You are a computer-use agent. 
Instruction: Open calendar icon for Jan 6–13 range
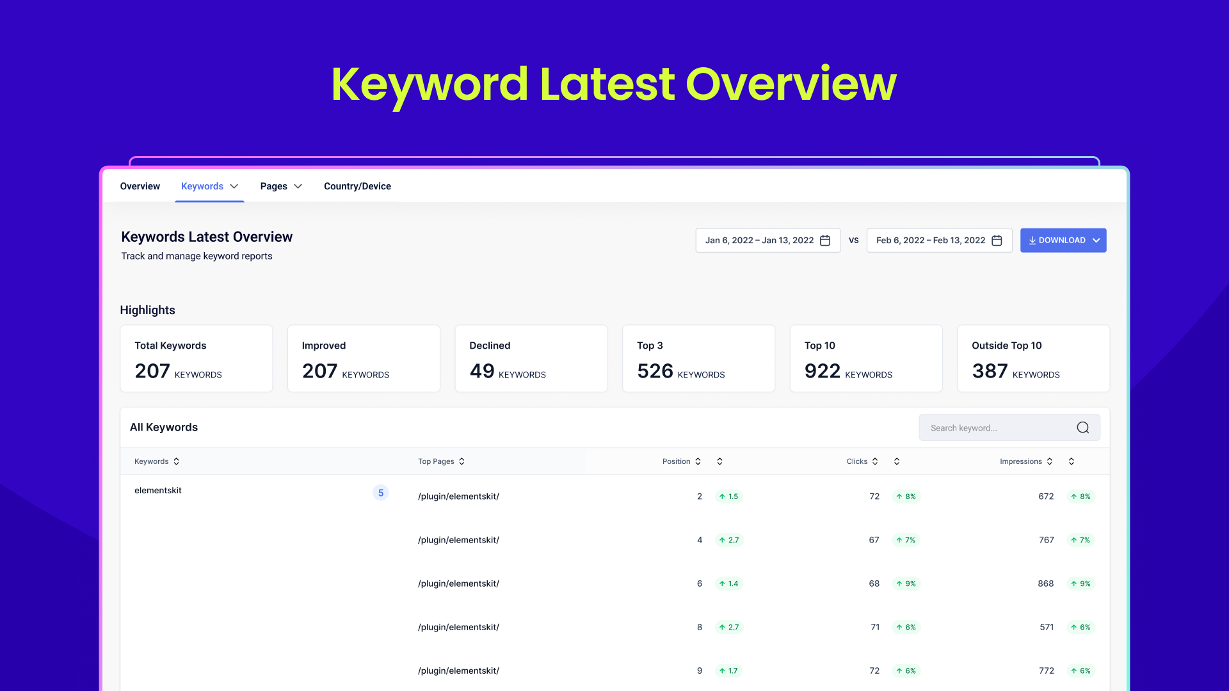825,241
